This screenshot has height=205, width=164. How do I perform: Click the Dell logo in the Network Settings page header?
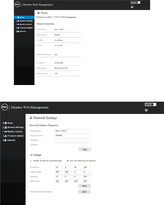coord(5,107)
